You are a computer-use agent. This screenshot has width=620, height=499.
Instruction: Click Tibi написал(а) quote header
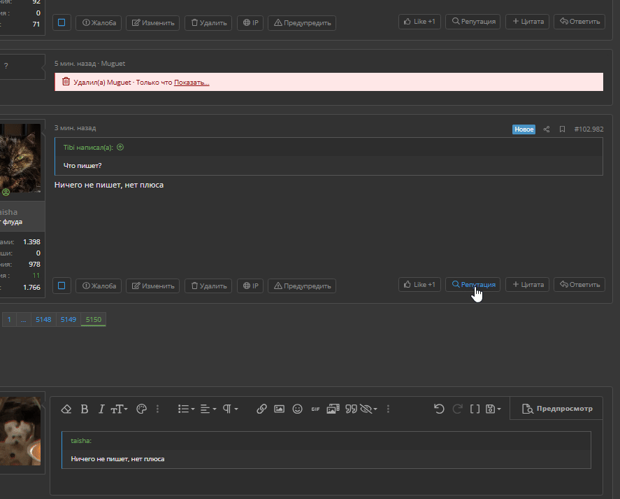(x=88, y=148)
